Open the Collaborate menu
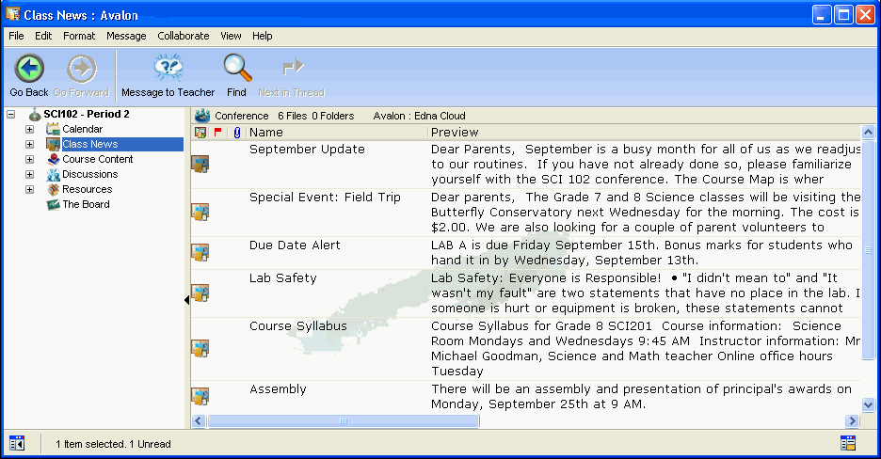 pyautogui.click(x=183, y=36)
